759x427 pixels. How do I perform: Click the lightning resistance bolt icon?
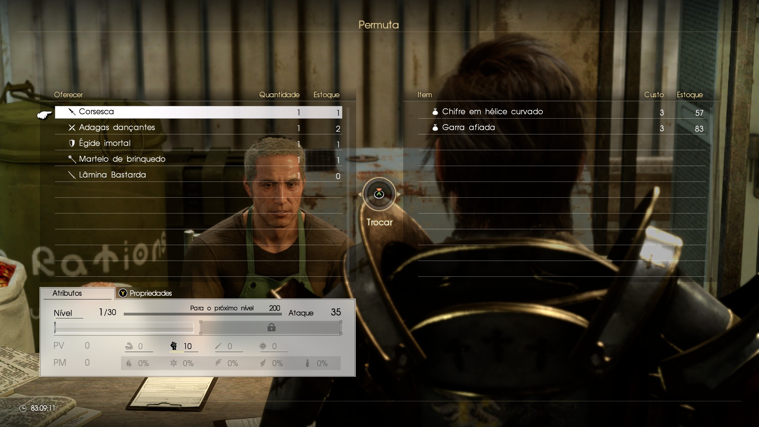pyautogui.click(x=218, y=363)
